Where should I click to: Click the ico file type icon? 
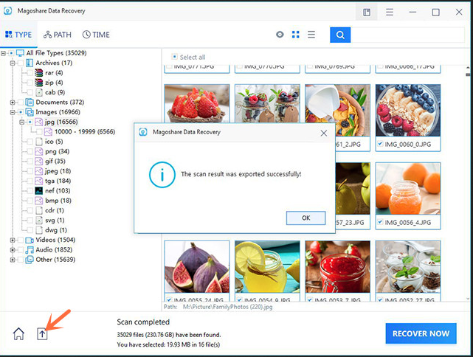tap(39, 142)
